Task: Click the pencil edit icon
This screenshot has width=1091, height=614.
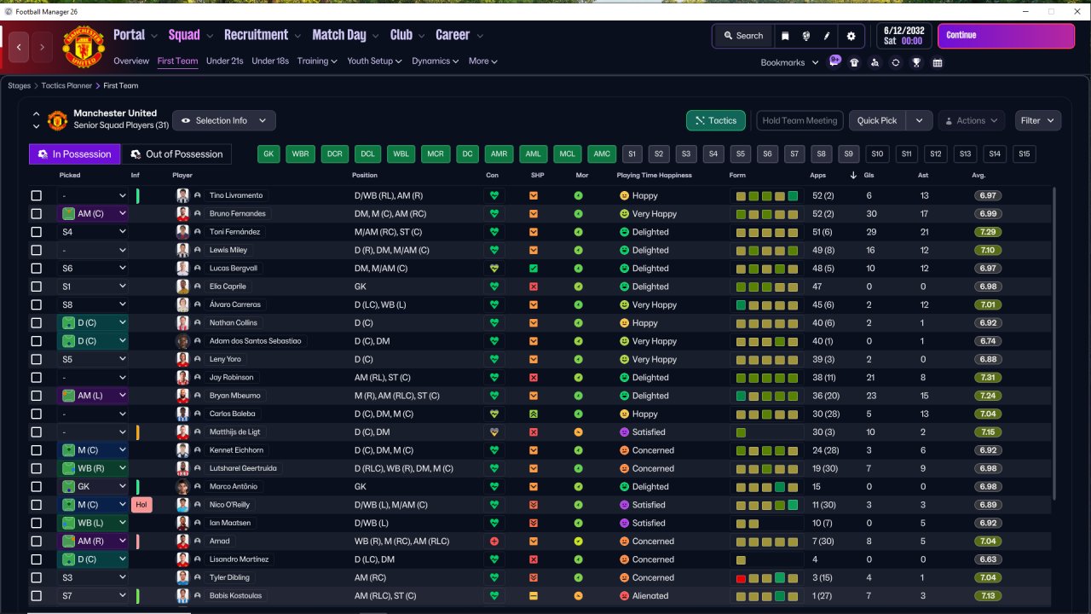Action: [827, 36]
